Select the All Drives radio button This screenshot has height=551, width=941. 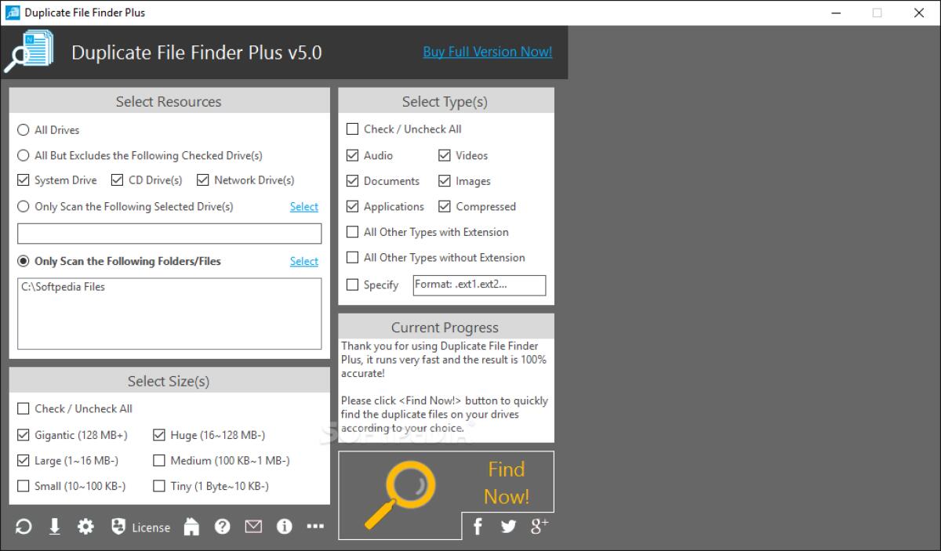click(x=24, y=130)
